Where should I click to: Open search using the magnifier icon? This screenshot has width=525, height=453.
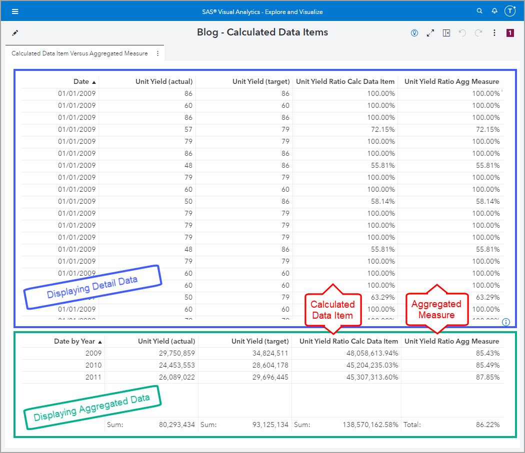[478, 10]
